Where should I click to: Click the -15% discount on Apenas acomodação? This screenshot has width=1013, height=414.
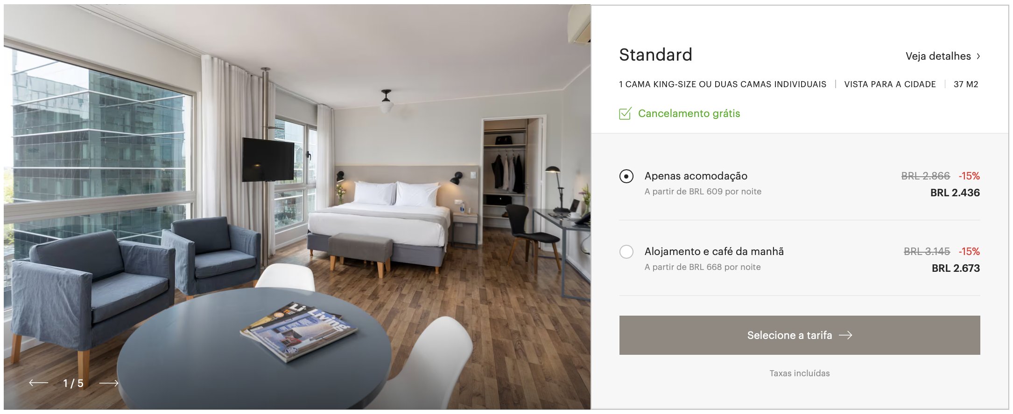click(x=969, y=176)
